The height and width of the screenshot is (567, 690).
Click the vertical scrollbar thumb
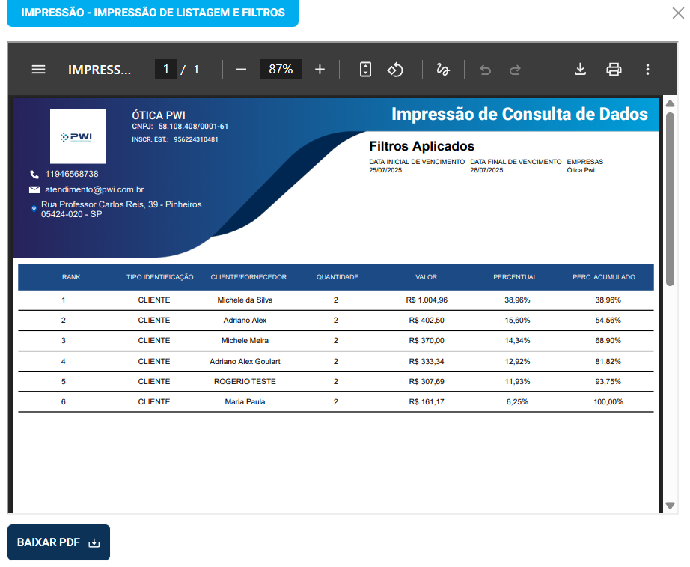click(x=671, y=198)
